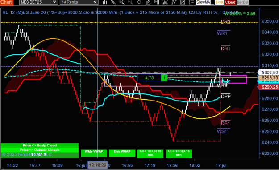
Task: Click the Day VWAP button
Action: 122,153
